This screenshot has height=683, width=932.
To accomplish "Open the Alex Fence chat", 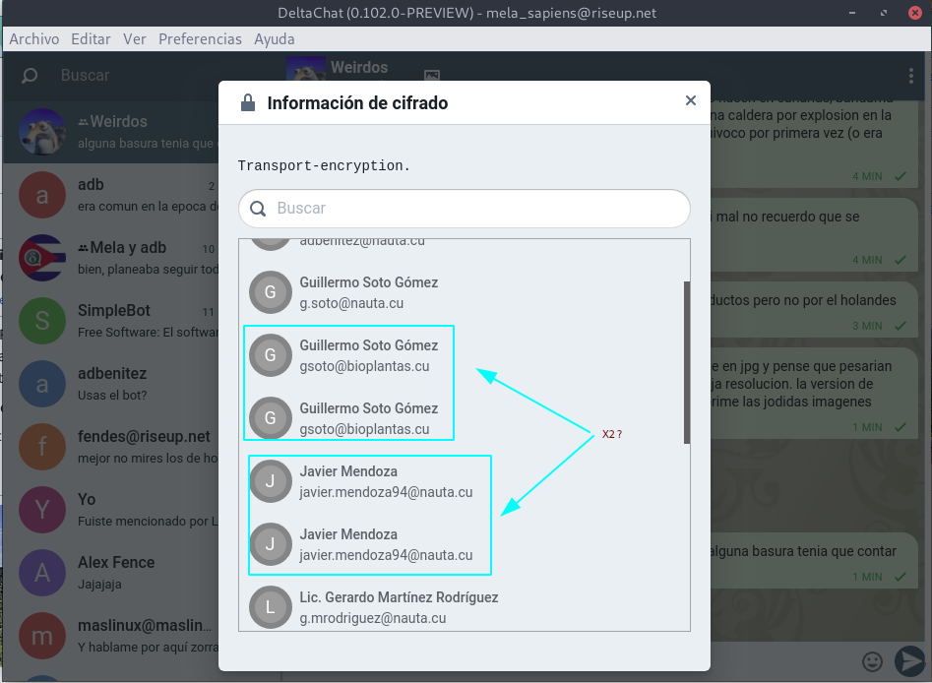I will tap(112, 573).
